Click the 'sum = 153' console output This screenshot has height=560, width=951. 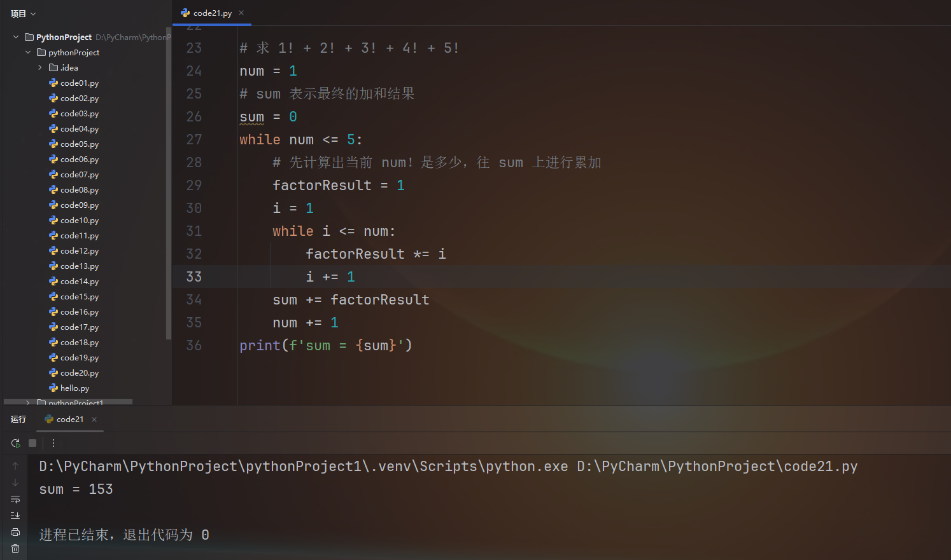[x=76, y=489]
